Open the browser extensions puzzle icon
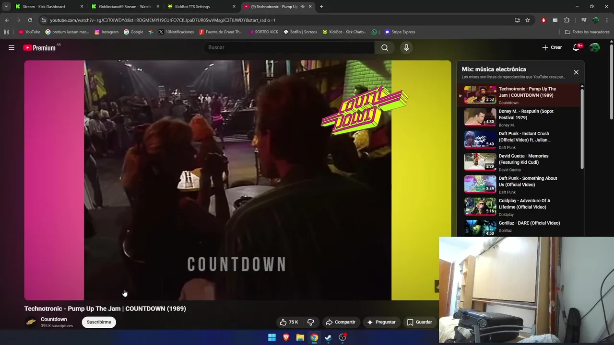This screenshot has width=614, height=345. click(567, 20)
